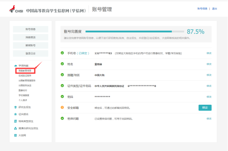Click the green check icon beside 手机号

click(x=62, y=53)
